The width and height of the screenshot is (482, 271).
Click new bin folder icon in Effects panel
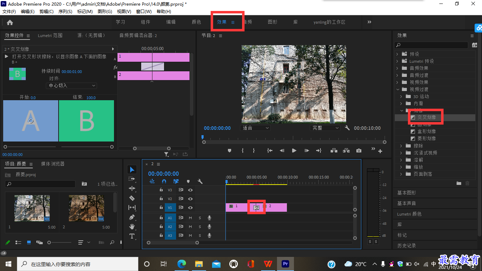pos(459,183)
